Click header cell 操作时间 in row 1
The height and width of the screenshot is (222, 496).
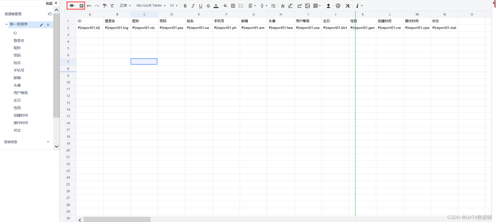click(417, 21)
